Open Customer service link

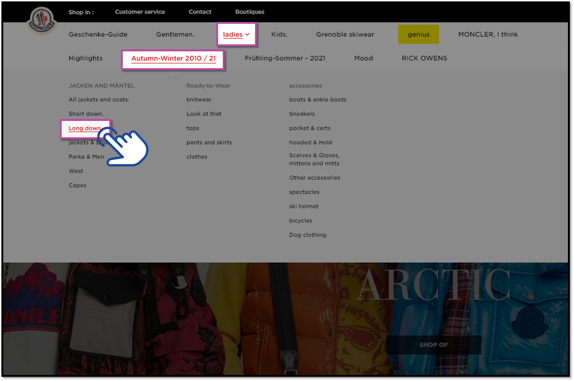(140, 12)
